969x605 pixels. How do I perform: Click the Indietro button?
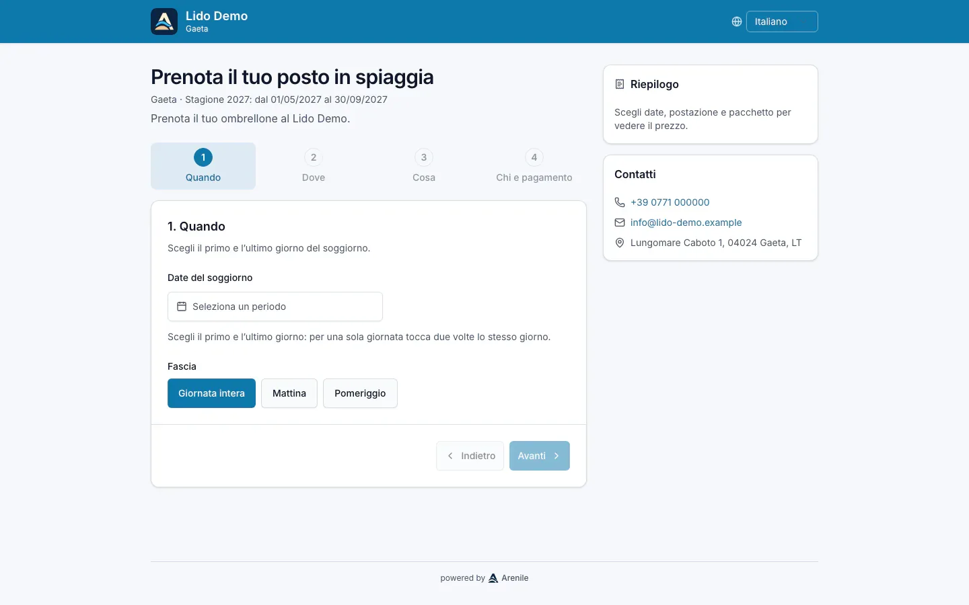point(470,456)
